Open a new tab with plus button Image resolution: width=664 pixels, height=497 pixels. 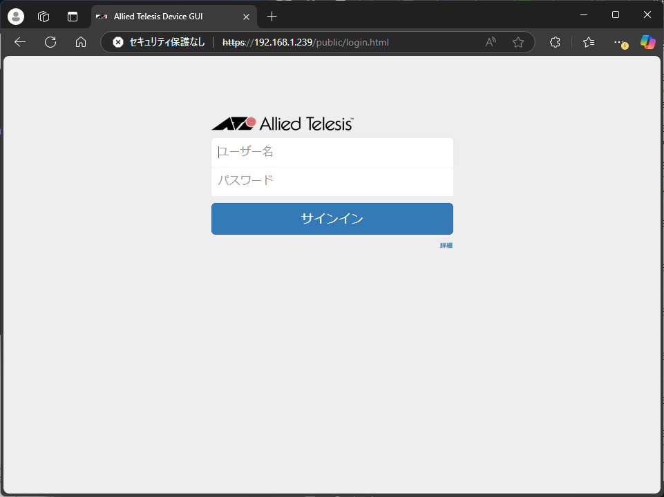pos(272,16)
